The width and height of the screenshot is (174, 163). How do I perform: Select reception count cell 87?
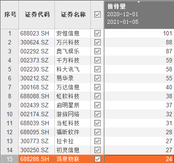[139, 51]
